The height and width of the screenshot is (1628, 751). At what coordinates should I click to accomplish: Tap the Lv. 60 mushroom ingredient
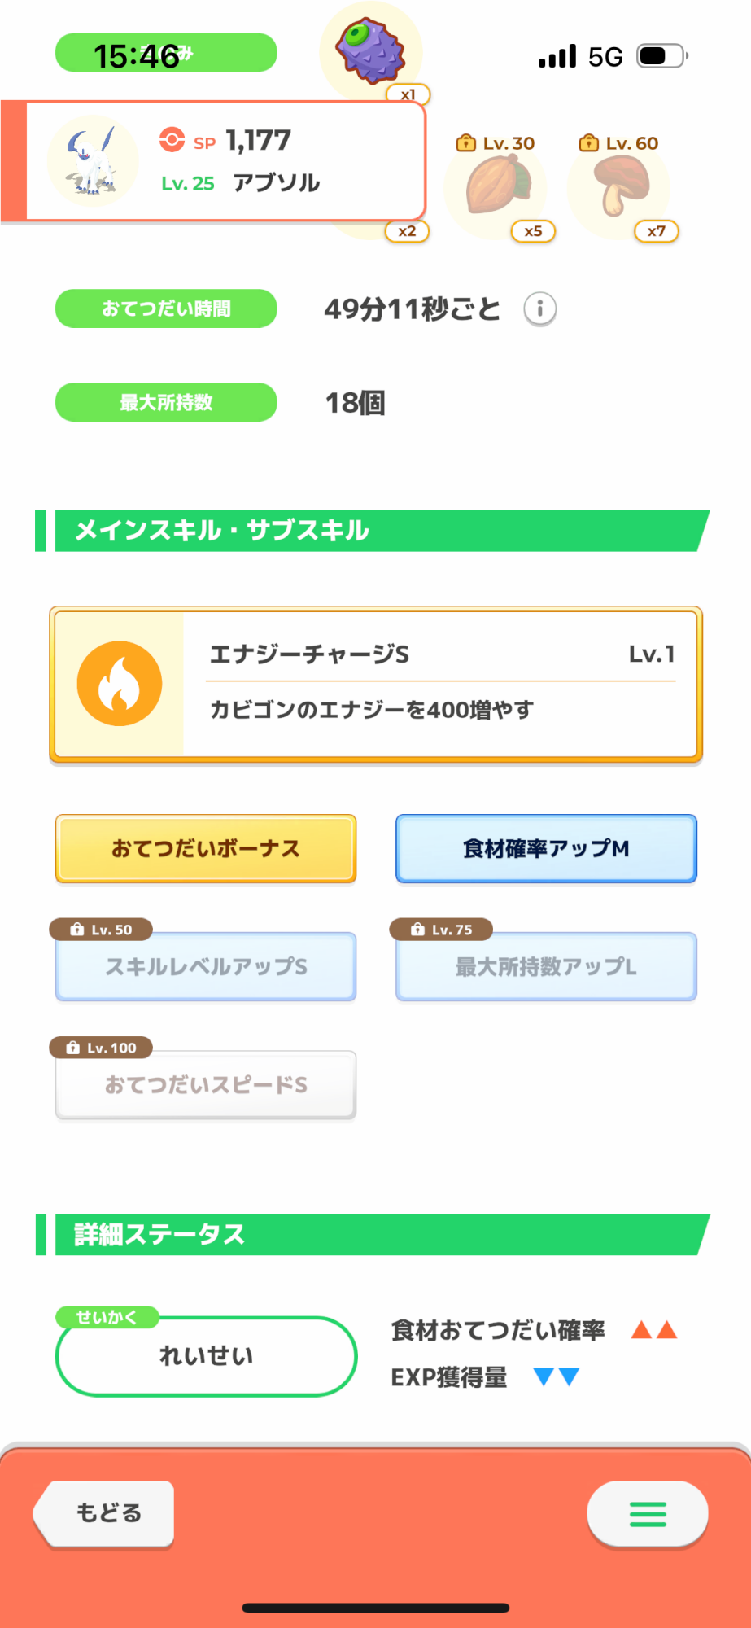(620, 186)
